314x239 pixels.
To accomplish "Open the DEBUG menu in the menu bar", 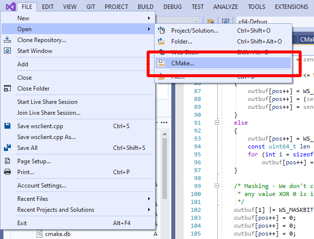I will [172, 7].
